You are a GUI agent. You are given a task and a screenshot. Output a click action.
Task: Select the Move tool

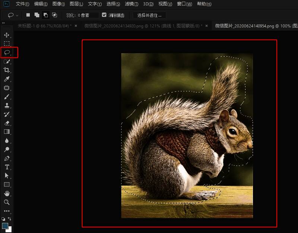pos(6,35)
